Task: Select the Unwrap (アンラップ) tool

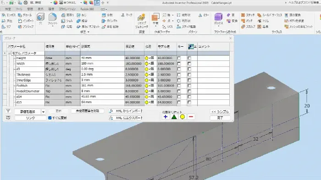Action: point(26,27)
